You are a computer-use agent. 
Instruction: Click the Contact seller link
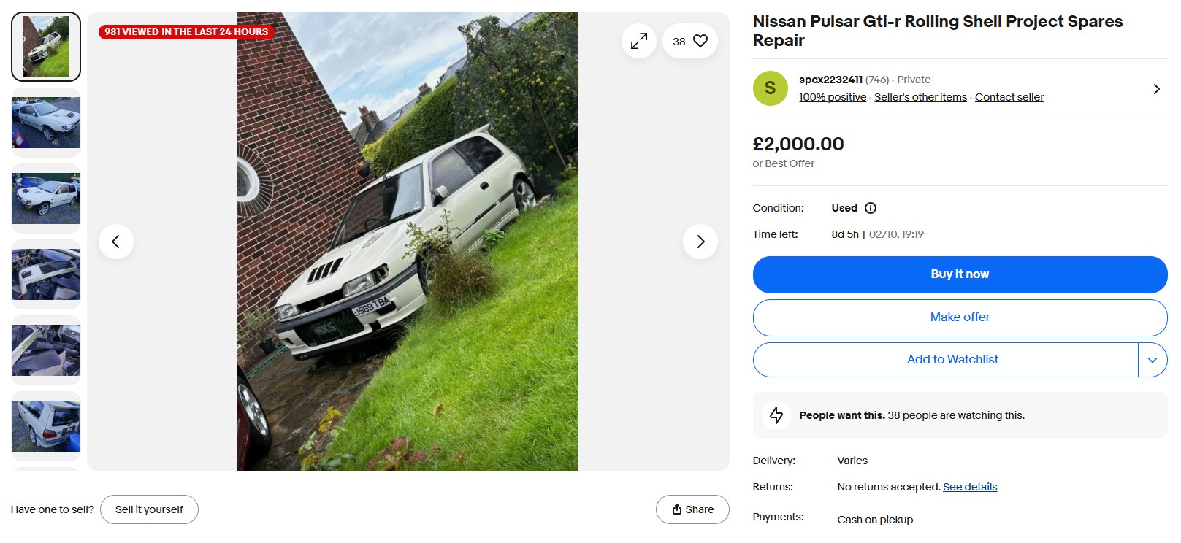coord(1009,97)
